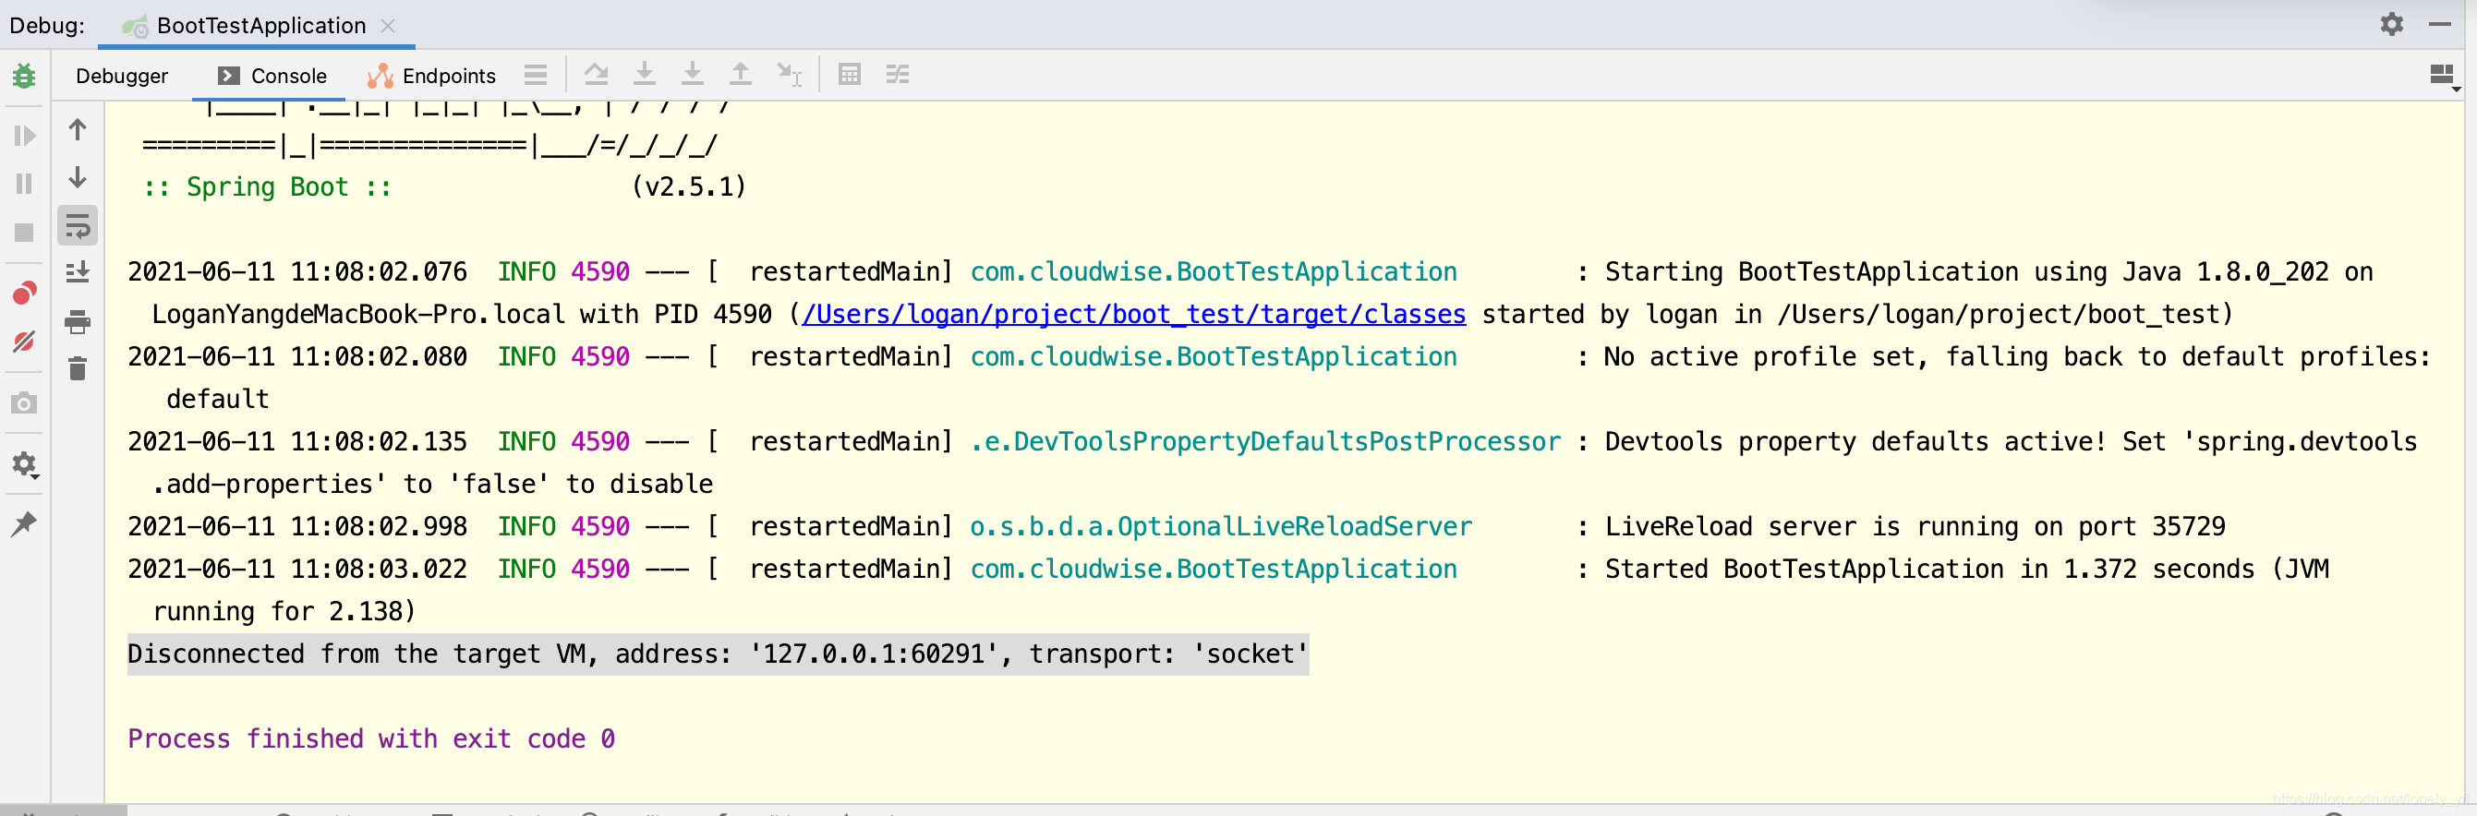
Task: Toggle Mute Breakpoints icon
Action: point(24,342)
